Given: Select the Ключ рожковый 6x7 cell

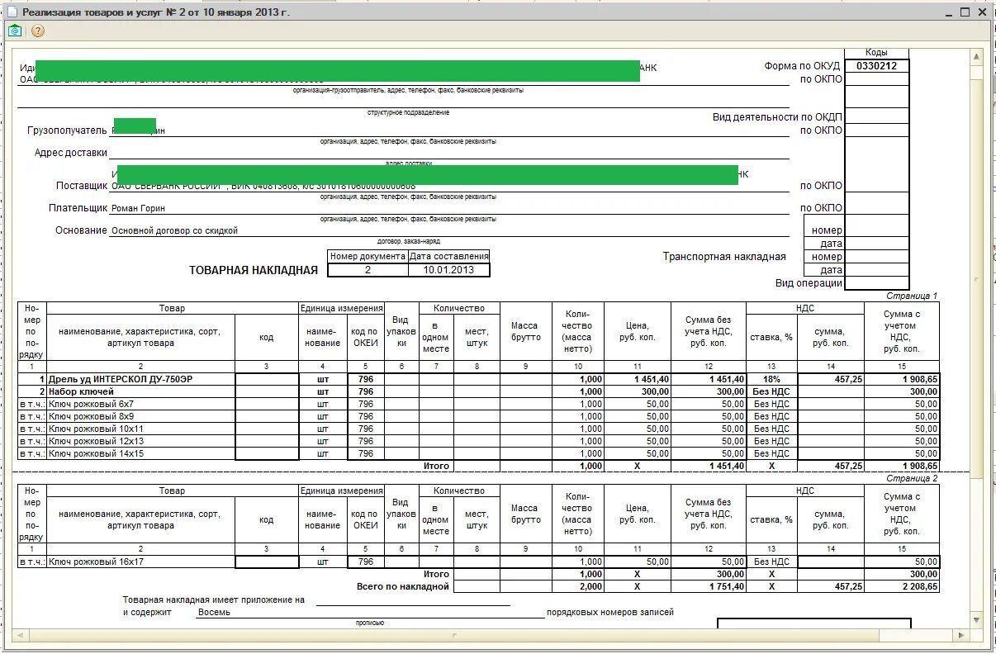Looking at the screenshot, I should 140,404.
